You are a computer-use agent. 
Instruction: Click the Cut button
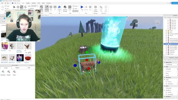pyautogui.click(x=7, y=9)
